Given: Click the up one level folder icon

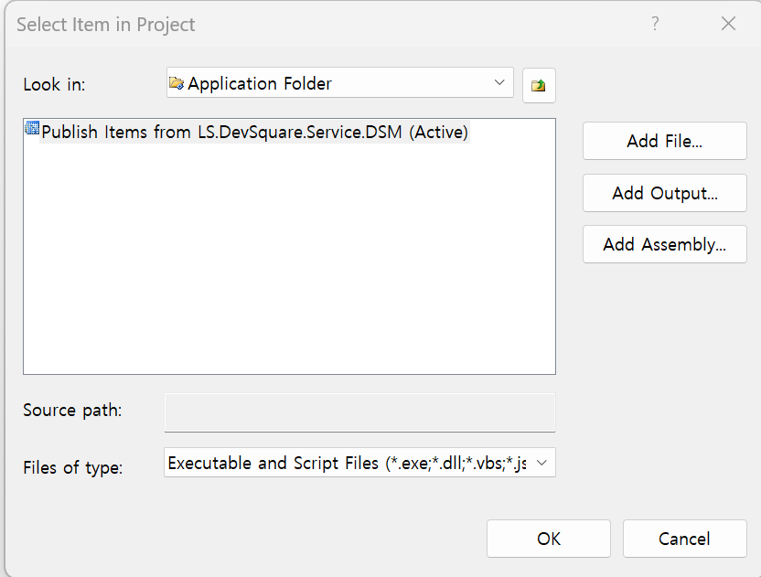Looking at the screenshot, I should point(539,85).
